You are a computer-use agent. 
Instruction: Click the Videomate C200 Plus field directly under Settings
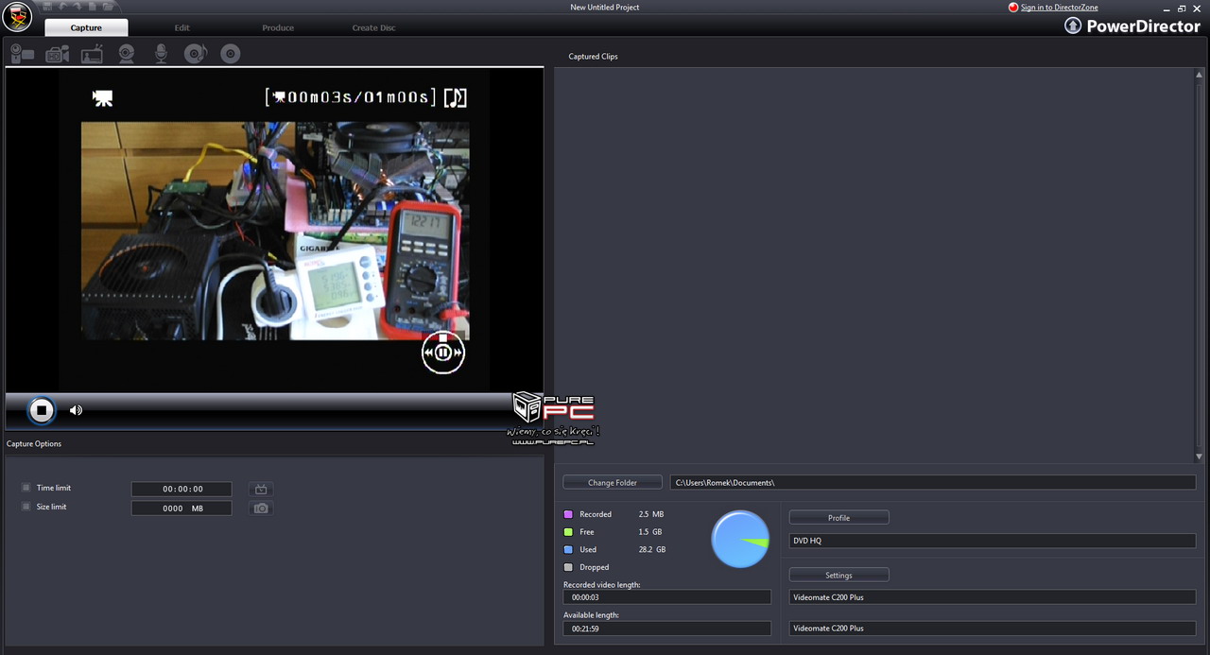[993, 597]
